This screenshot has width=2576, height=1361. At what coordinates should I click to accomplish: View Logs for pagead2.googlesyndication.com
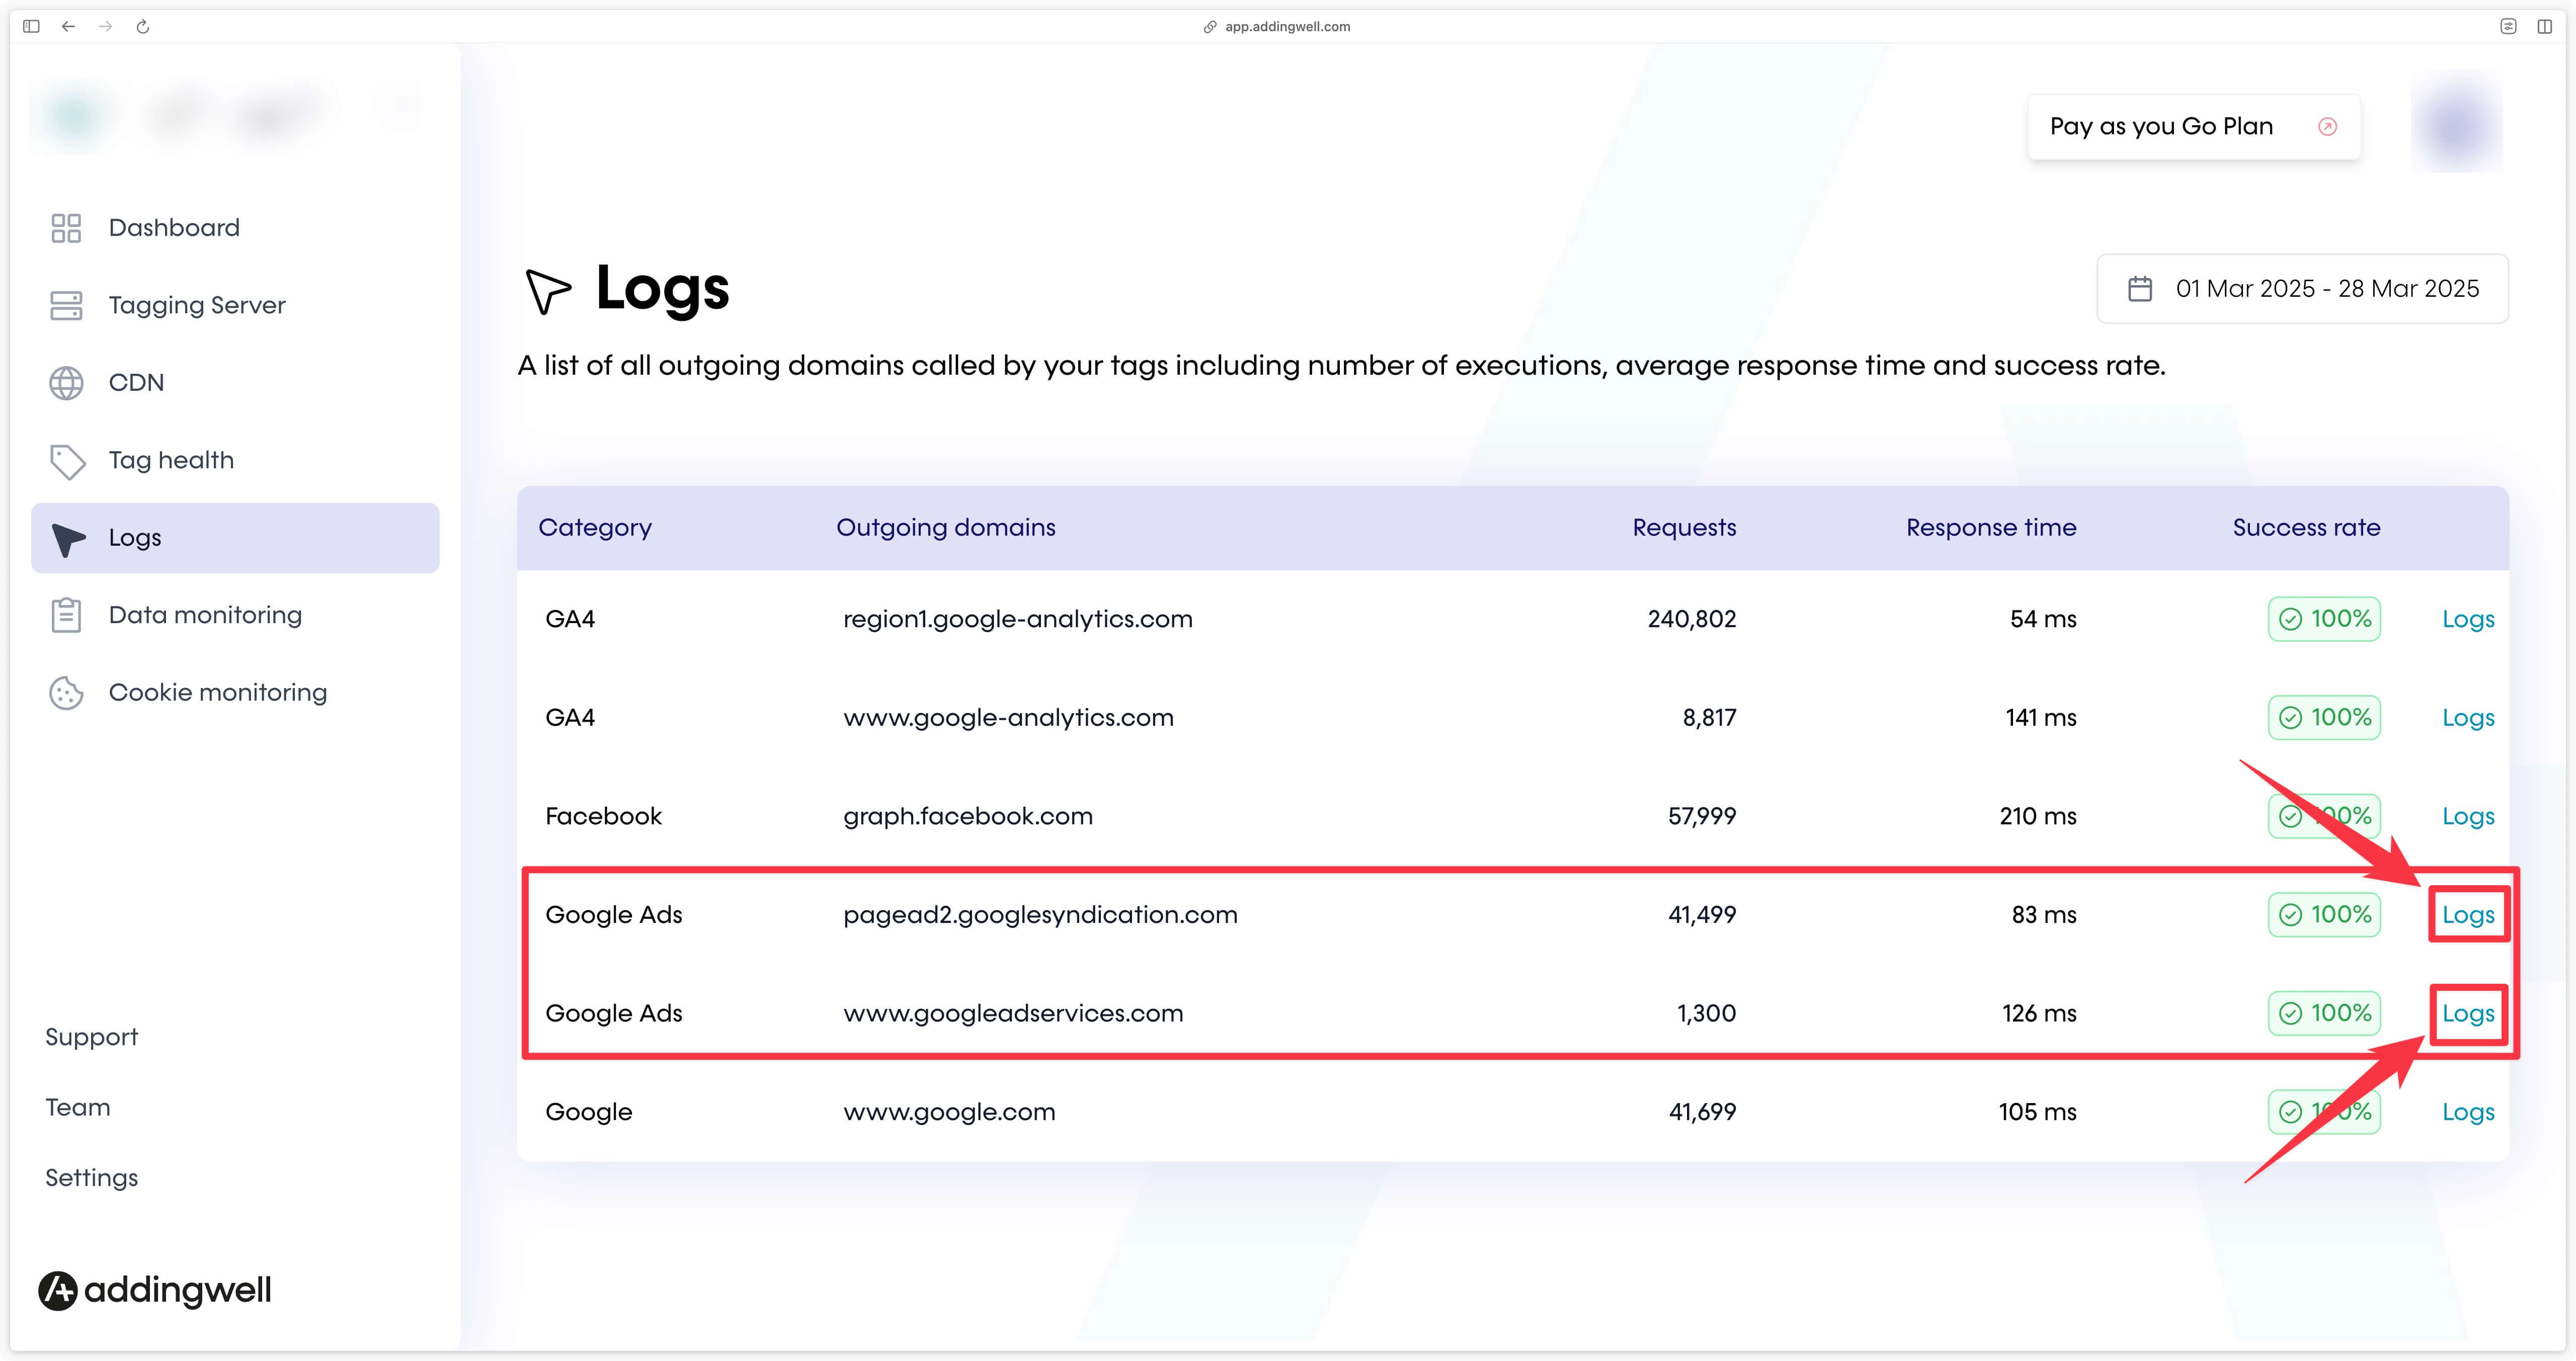[2467, 915]
